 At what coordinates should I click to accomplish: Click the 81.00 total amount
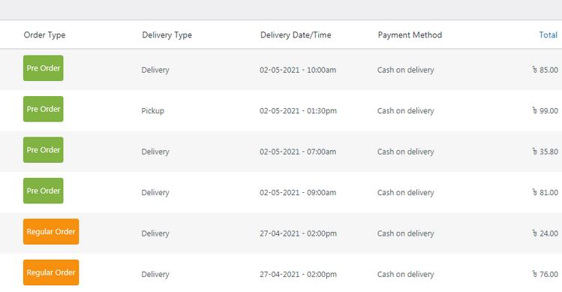point(545,193)
